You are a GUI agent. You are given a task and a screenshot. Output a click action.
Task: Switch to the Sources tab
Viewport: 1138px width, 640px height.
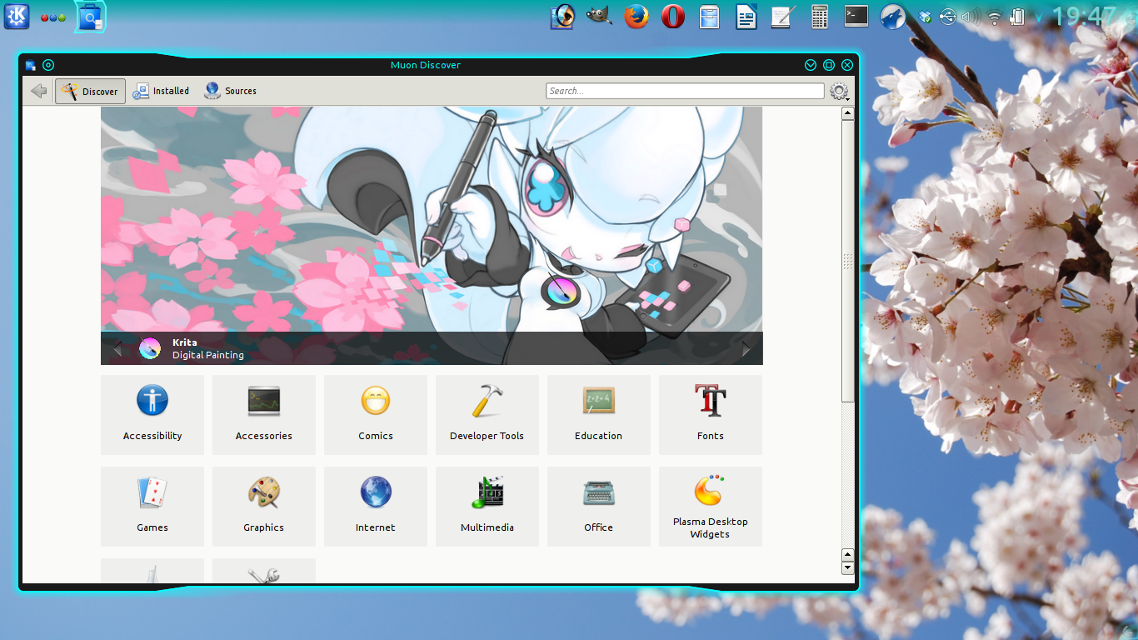click(231, 91)
